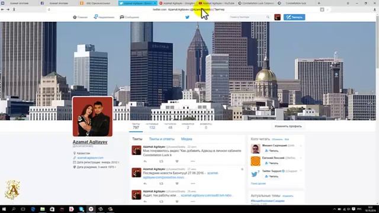Image resolution: width=379 pixels, height=213 pixels.
Task: Open the browser downloads icon
Action: click(x=375, y=9)
